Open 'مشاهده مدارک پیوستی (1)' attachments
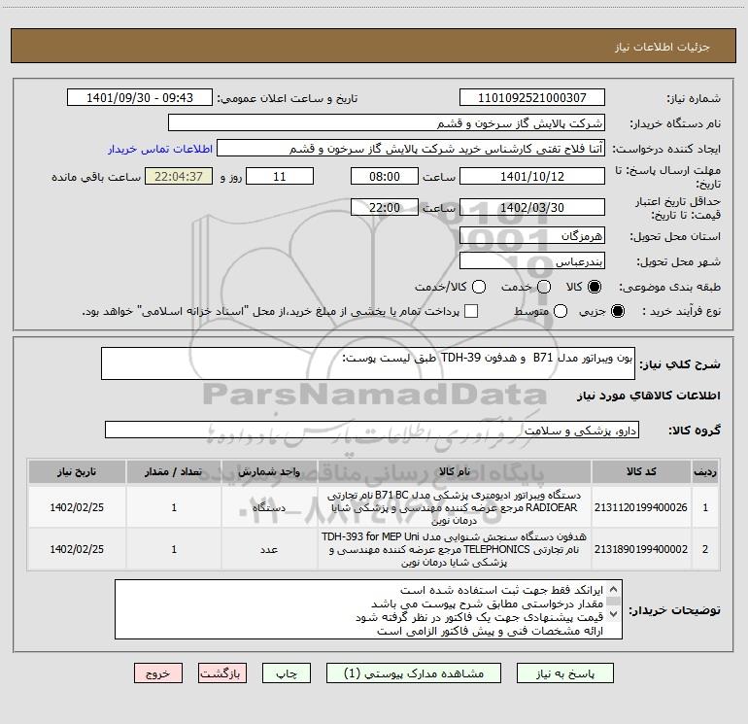748x724 pixels. click(414, 673)
